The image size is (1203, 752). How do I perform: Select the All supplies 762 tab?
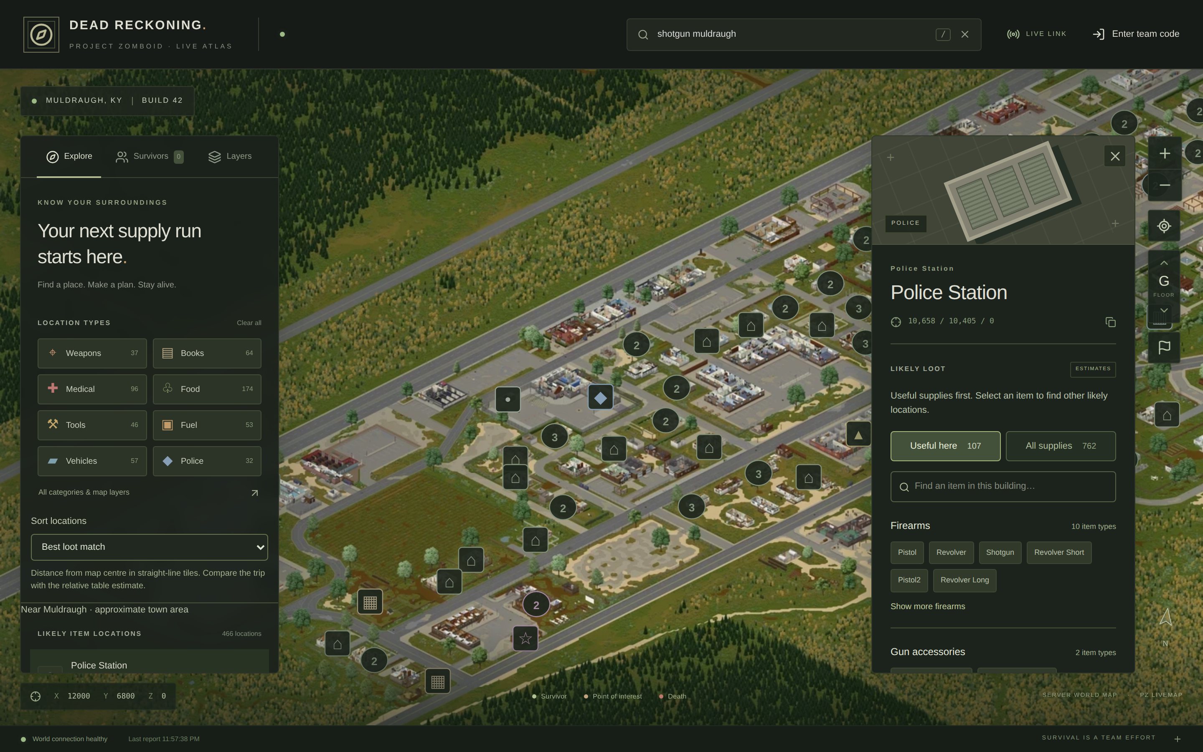[x=1060, y=446]
